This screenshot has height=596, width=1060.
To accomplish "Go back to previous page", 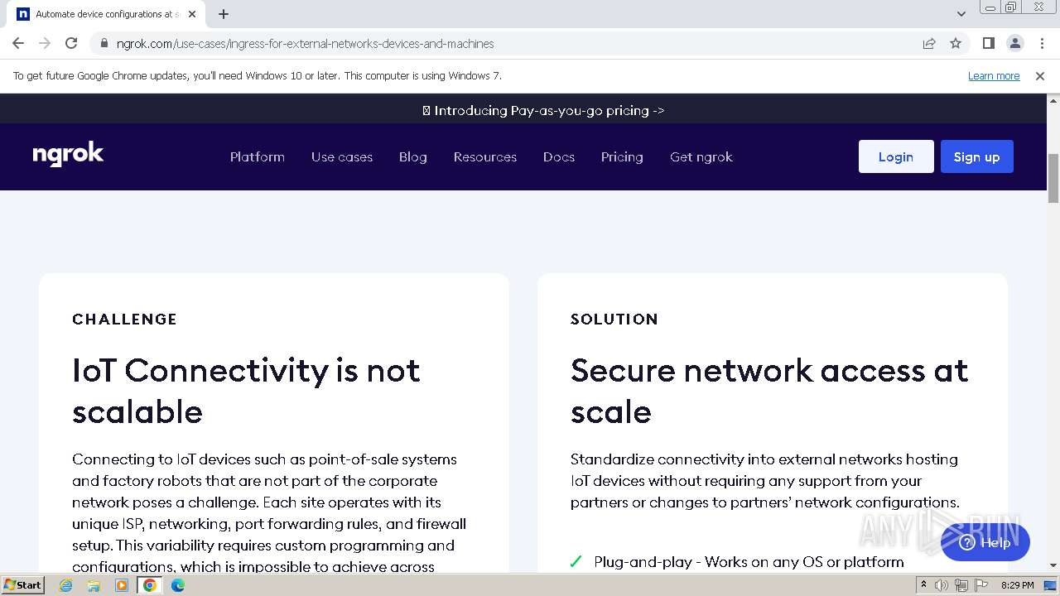I will (x=18, y=44).
